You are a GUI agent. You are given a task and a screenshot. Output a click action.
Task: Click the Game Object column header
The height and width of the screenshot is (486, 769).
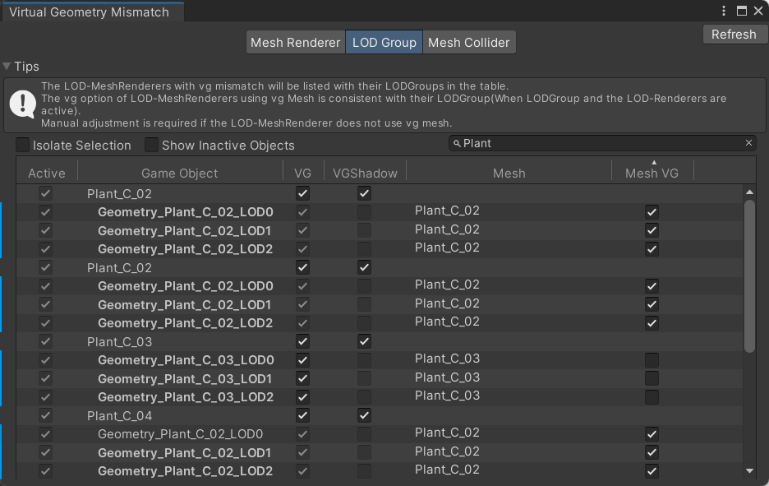point(179,173)
